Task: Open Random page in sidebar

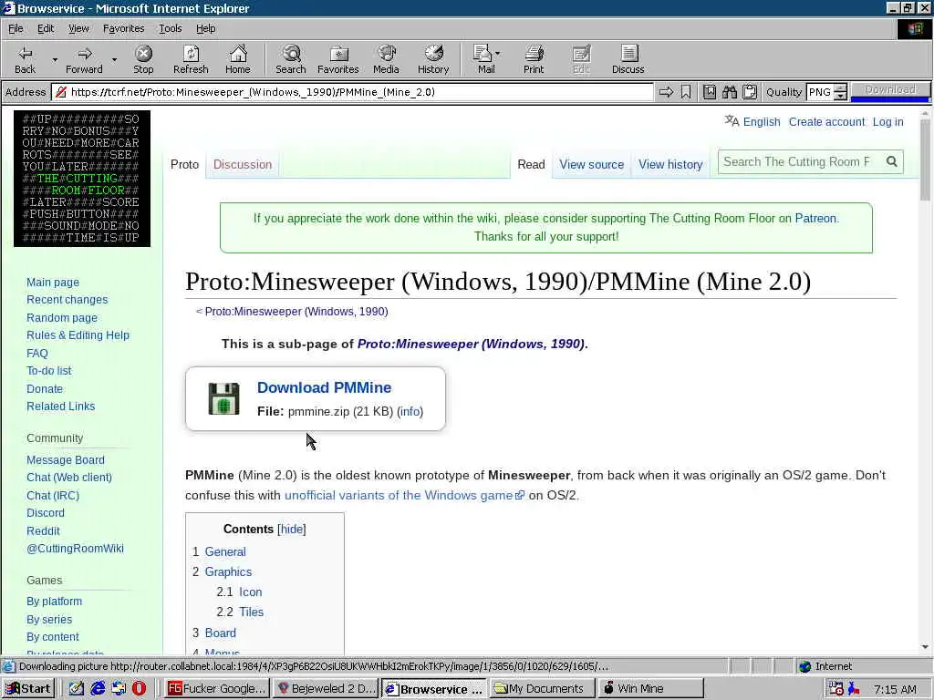Action: pyautogui.click(x=62, y=317)
